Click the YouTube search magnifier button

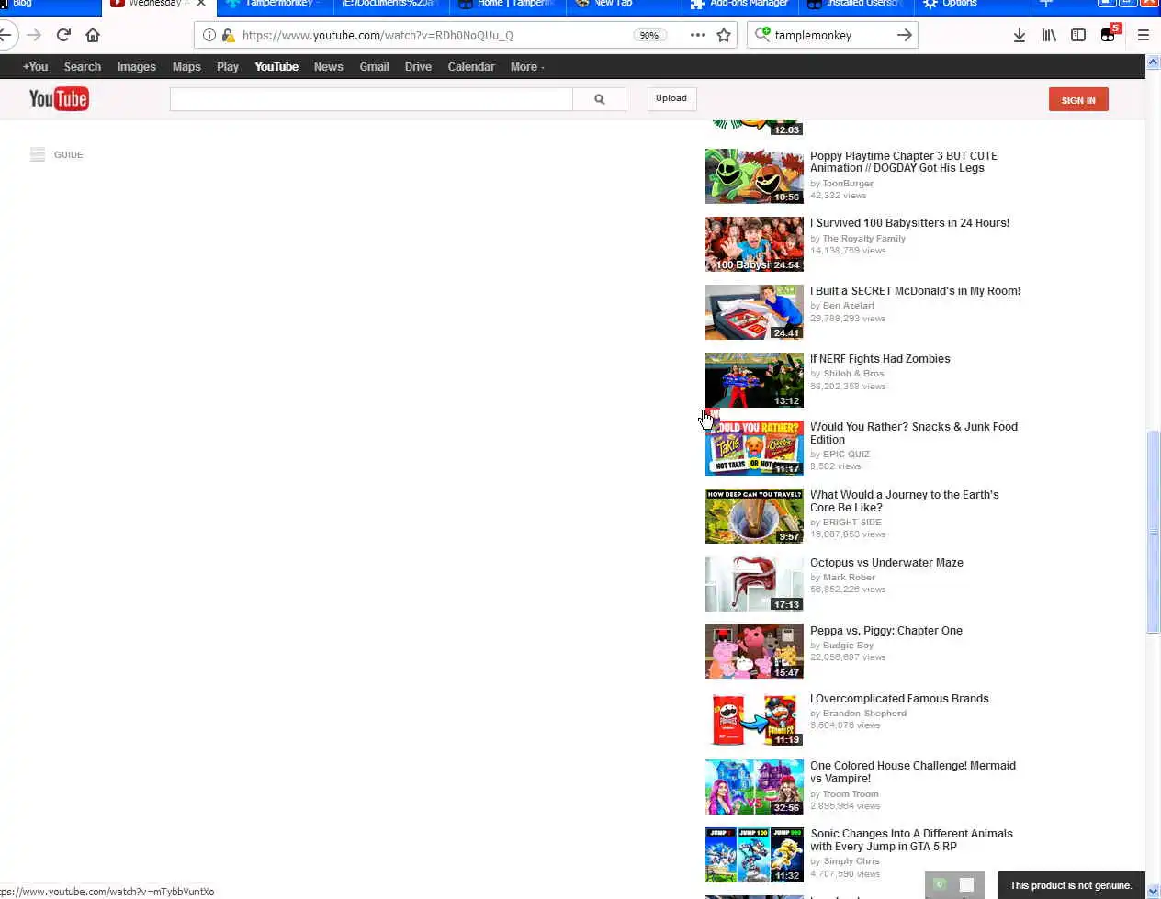[x=599, y=99]
